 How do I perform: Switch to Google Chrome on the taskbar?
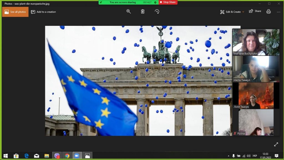tap(67, 156)
